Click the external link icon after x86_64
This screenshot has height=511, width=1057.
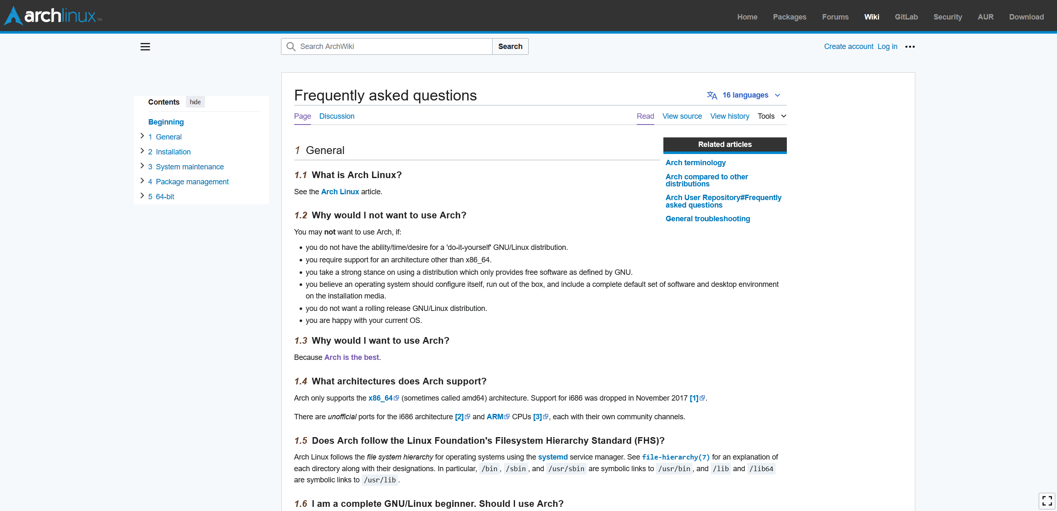(x=397, y=398)
